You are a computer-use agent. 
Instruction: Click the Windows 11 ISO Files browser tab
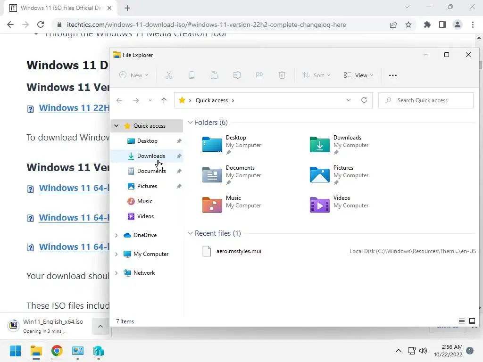(x=60, y=8)
